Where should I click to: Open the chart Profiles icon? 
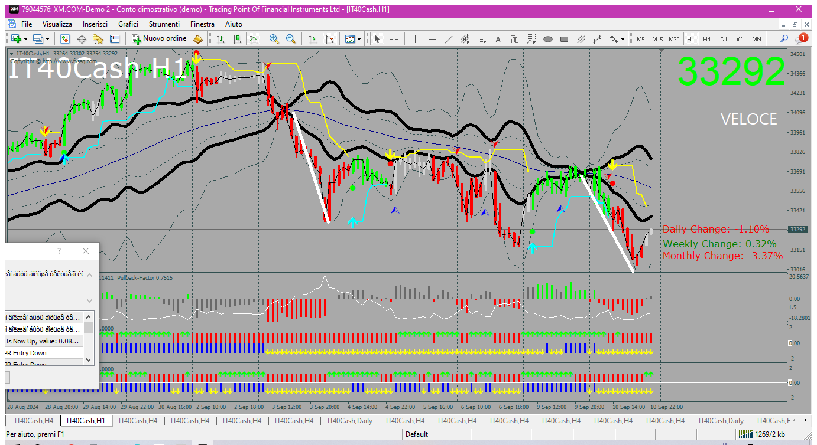pos(38,39)
